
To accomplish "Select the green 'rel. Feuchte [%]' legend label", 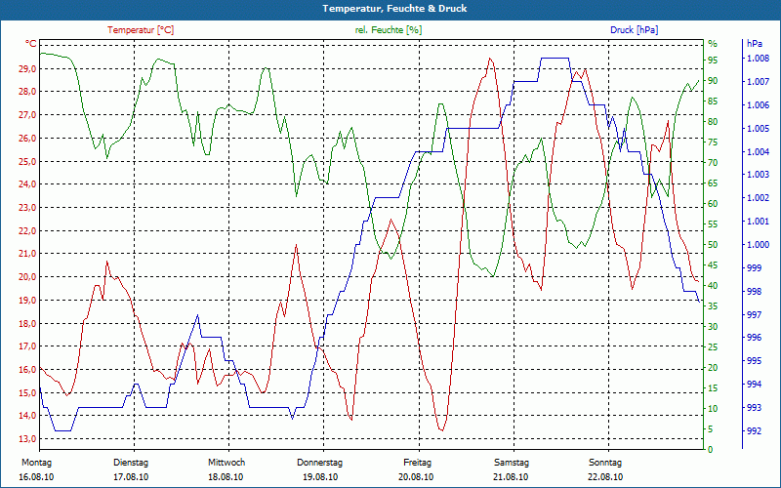I will pos(389,30).
